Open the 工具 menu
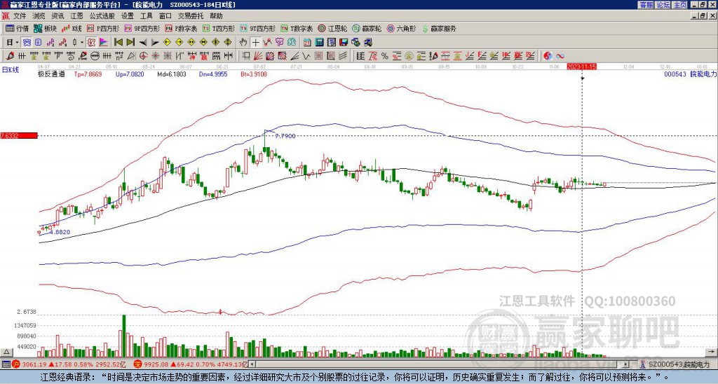Viewport: 718px width, 384px height. tap(146, 16)
